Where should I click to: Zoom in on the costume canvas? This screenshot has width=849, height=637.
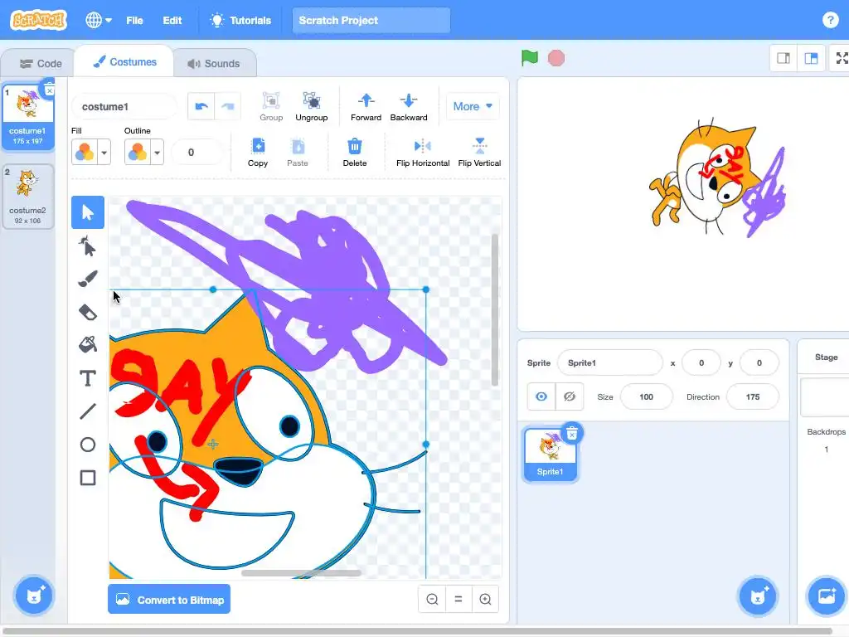tap(485, 599)
